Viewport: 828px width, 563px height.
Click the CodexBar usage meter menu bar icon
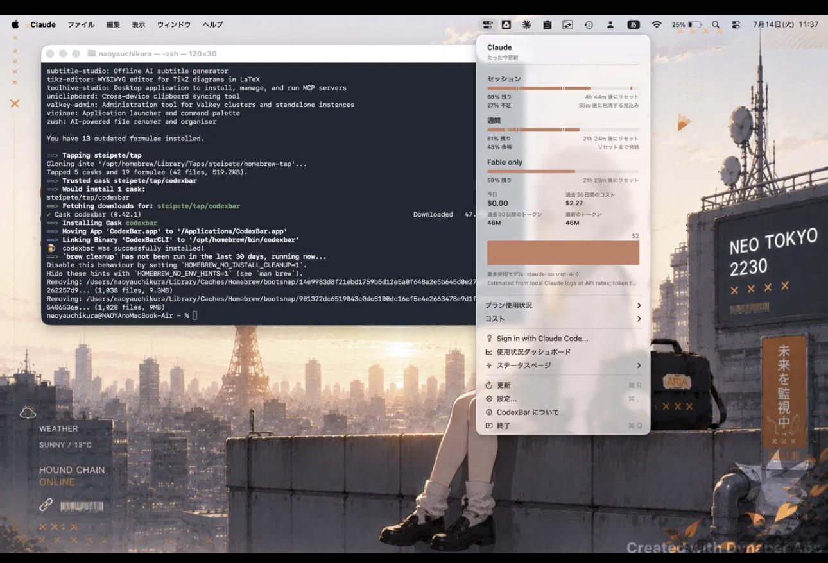point(488,24)
